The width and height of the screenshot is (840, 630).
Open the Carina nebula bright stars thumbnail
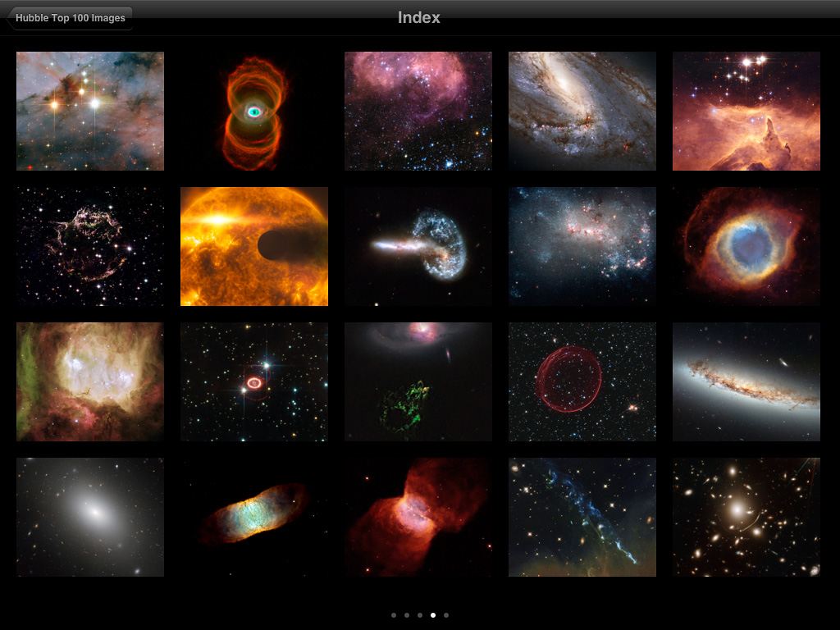click(90, 111)
